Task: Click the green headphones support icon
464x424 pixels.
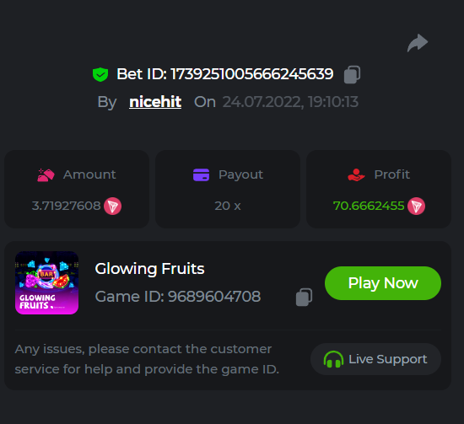Action: tap(333, 359)
